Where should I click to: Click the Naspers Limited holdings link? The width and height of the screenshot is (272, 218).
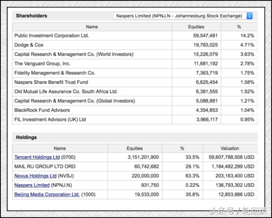[x=32, y=185]
